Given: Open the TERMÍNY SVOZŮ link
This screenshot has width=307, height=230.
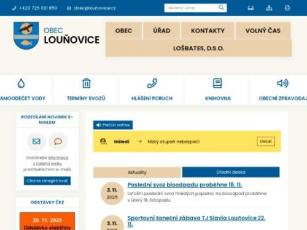Looking at the screenshot, I should pyautogui.click(x=86, y=98).
